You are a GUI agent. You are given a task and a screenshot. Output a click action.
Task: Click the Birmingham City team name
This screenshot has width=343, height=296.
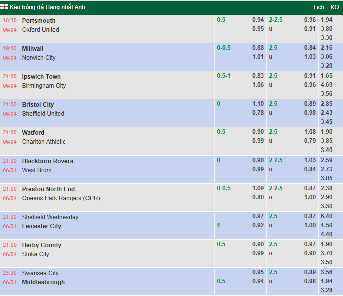(x=44, y=86)
